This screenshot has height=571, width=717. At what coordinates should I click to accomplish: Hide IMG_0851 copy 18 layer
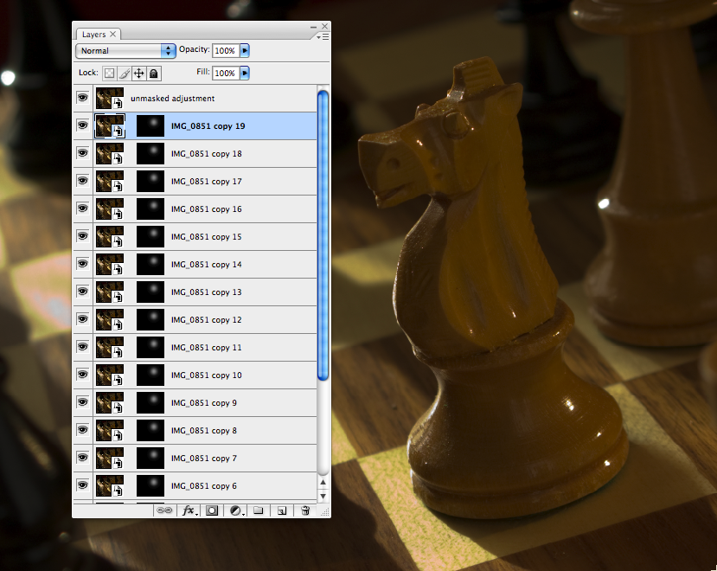pos(82,153)
